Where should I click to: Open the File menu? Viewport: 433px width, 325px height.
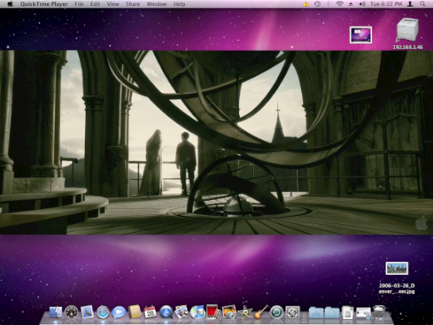click(79, 4)
